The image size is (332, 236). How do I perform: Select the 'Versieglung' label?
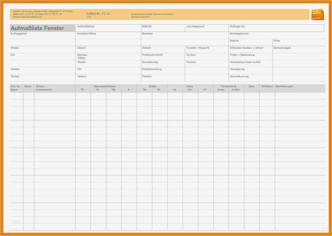pyautogui.click(x=237, y=69)
